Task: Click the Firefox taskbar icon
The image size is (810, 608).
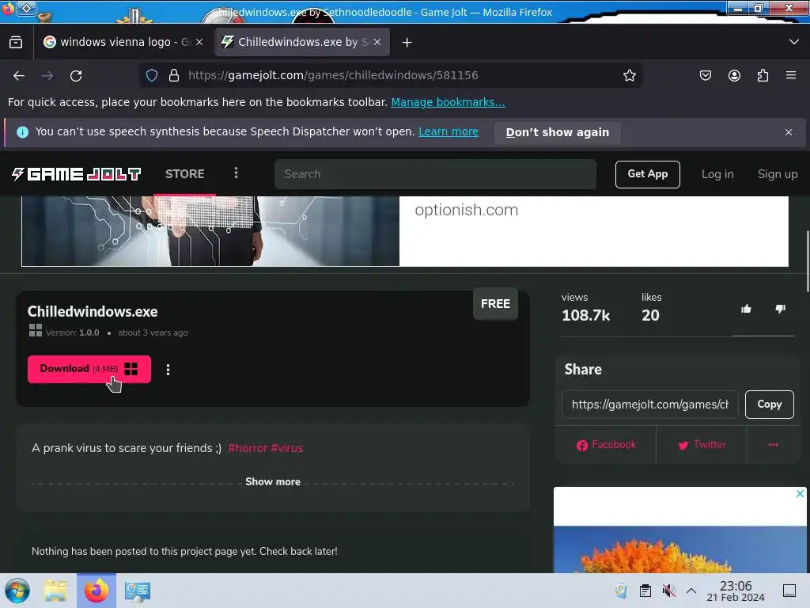Action: (x=97, y=591)
